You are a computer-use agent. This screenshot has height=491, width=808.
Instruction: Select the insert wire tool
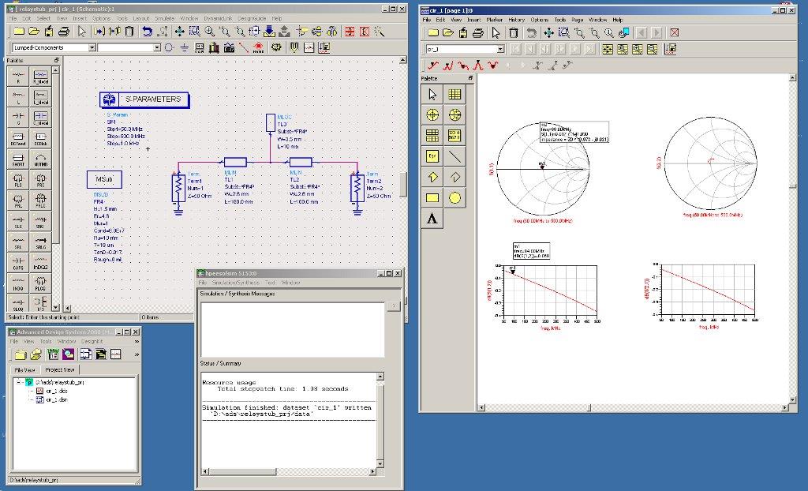pyautogui.click(x=243, y=47)
